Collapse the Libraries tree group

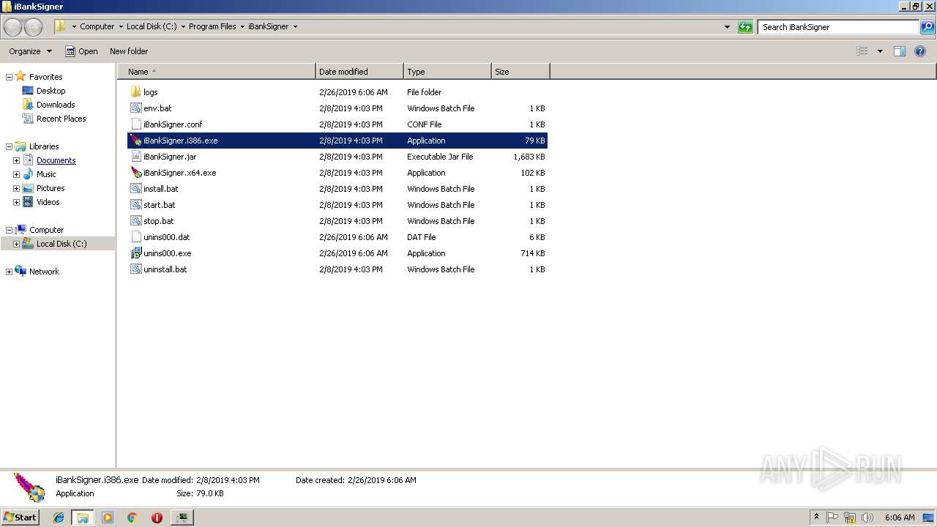[x=9, y=146]
